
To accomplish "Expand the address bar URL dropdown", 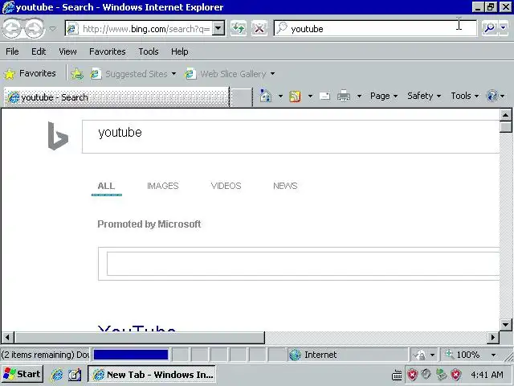I will (x=218, y=29).
